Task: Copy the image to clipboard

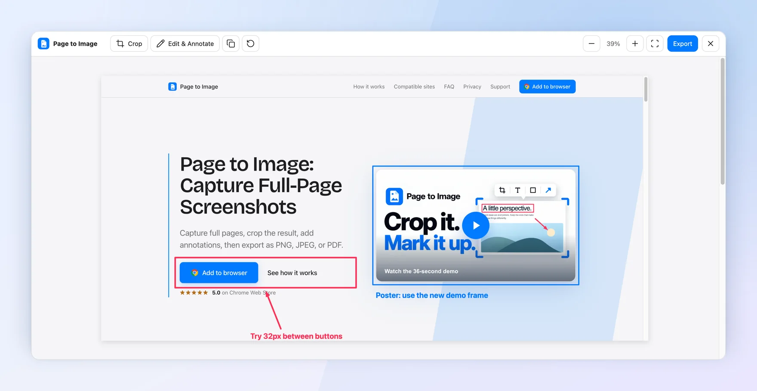Action: pyautogui.click(x=231, y=43)
